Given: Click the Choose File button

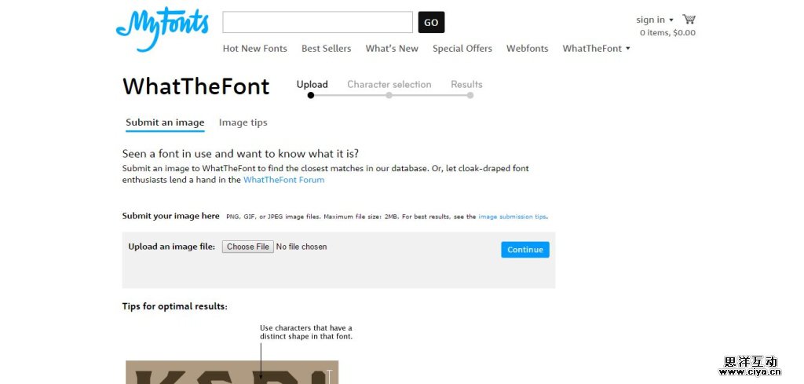Looking at the screenshot, I should point(247,247).
